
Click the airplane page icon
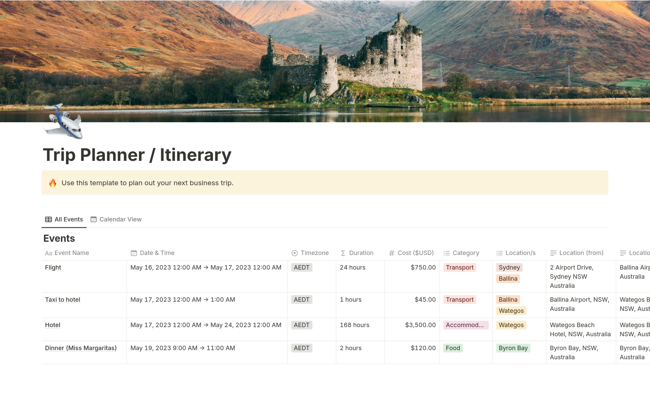(x=63, y=121)
